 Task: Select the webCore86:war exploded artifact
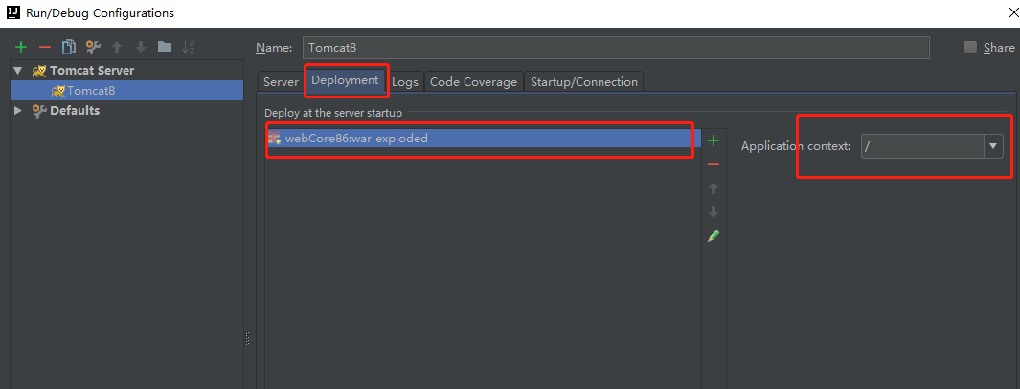tap(356, 139)
